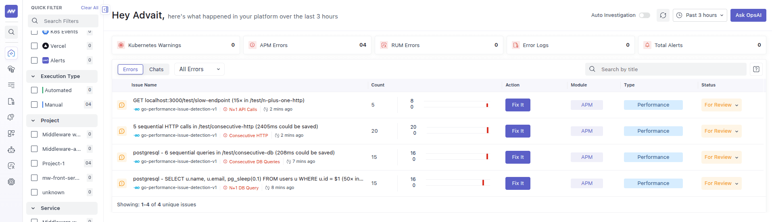Click the Error Logs card icon
Screen dimensions: 772x222
click(x=515, y=45)
